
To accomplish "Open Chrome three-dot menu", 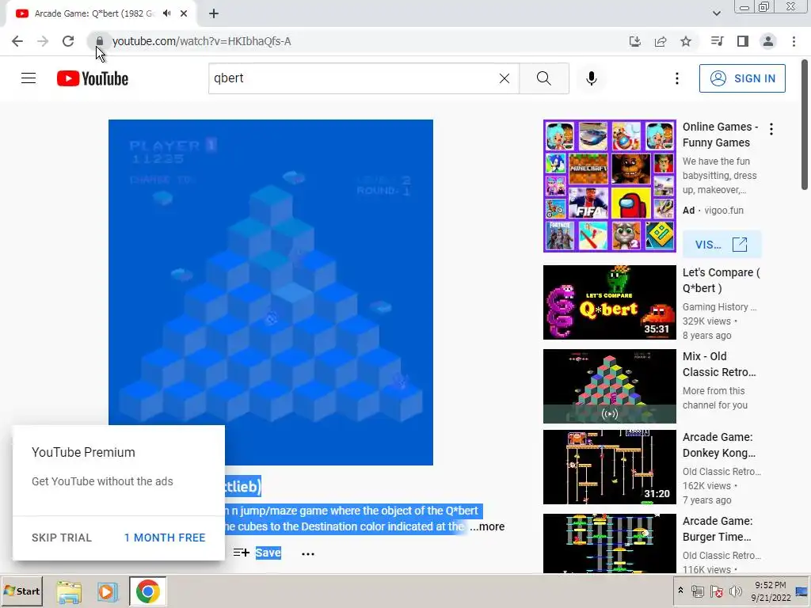I will point(794,41).
